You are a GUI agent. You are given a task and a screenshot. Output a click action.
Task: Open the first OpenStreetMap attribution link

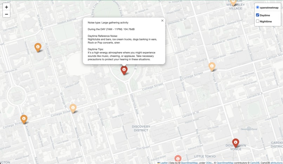189,163
